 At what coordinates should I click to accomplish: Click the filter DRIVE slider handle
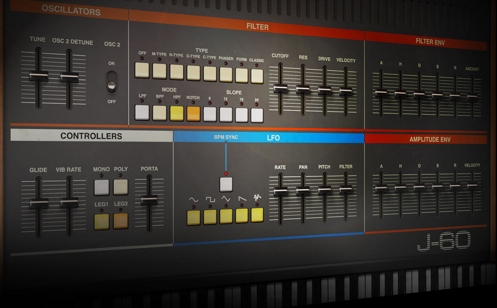(x=324, y=91)
